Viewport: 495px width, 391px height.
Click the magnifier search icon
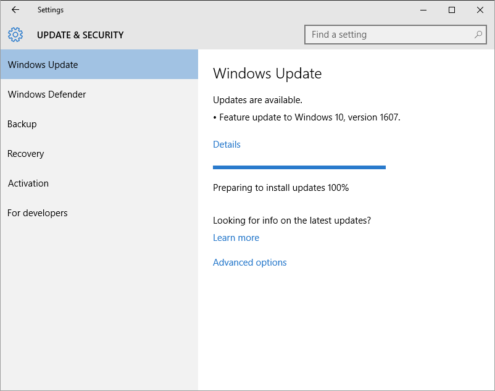click(x=478, y=35)
